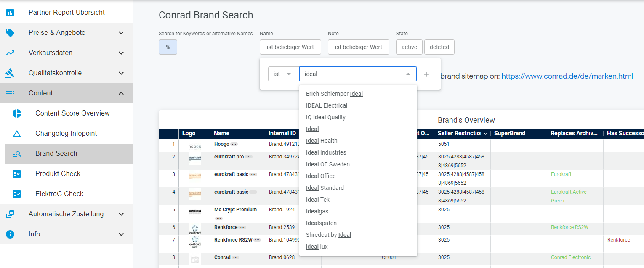Image resolution: width=644 pixels, height=268 pixels.
Task: Select 'Ideal Industries' suggestion
Action: coord(358,152)
